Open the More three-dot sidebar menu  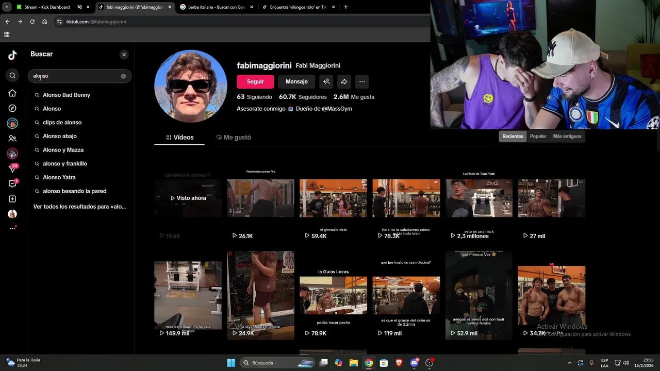12,228
